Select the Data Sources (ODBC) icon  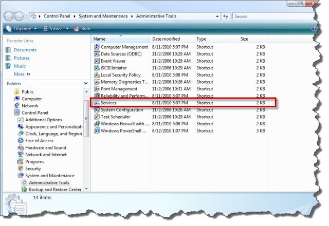97,54
